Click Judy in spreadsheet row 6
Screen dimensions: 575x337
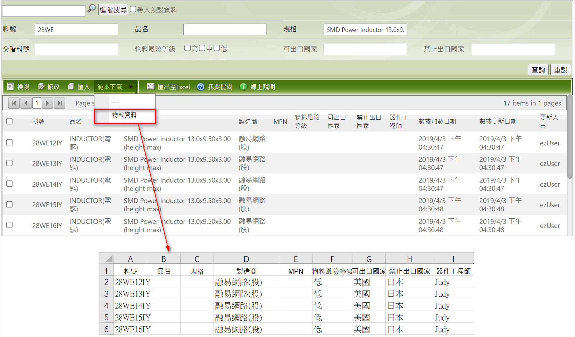442,329
